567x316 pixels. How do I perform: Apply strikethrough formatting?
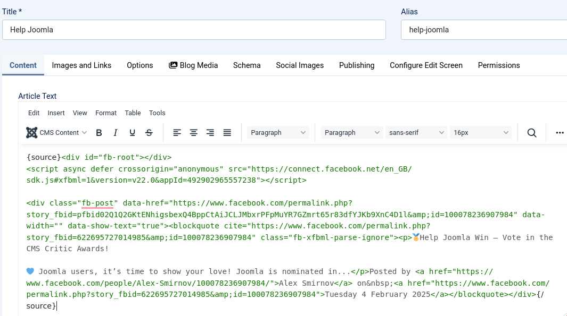[149, 133]
